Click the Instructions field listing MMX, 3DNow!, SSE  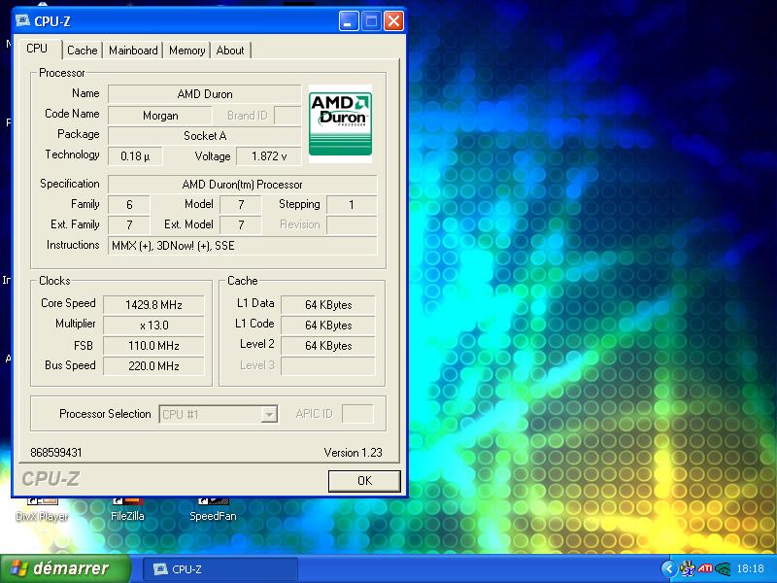tap(242, 246)
